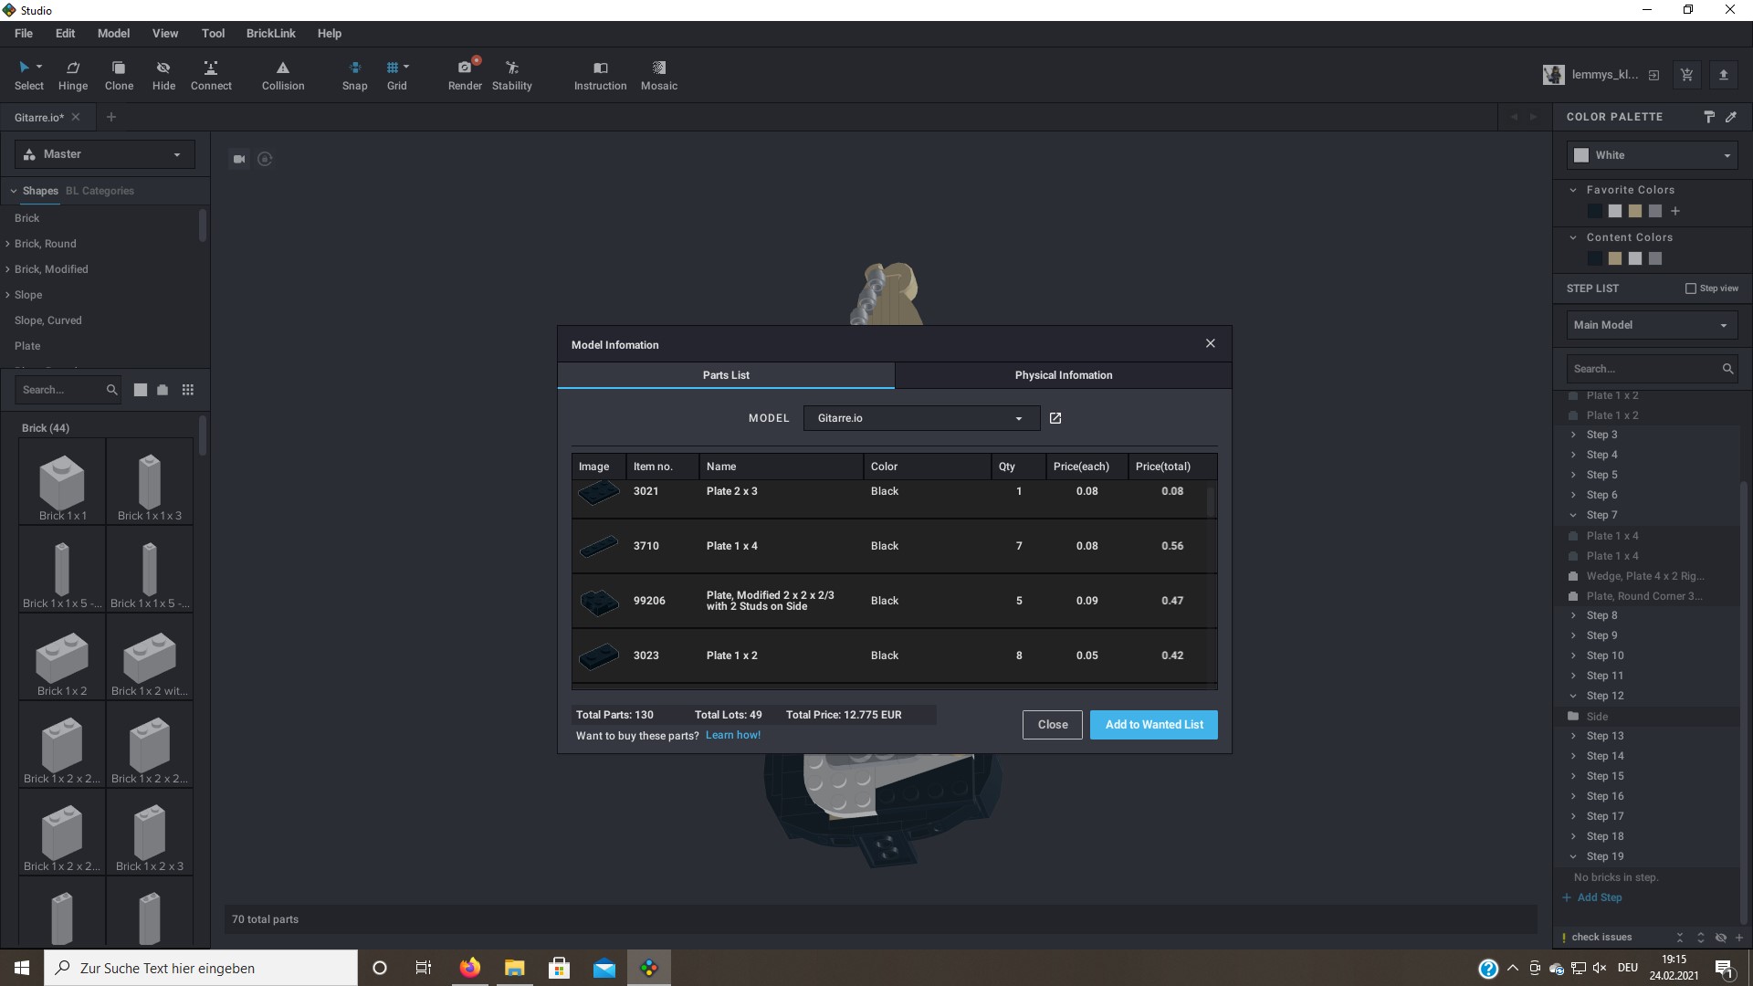Viewport: 1753px width, 986px height.
Task: Select the Hinge tool
Action: pyautogui.click(x=73, y=75)
